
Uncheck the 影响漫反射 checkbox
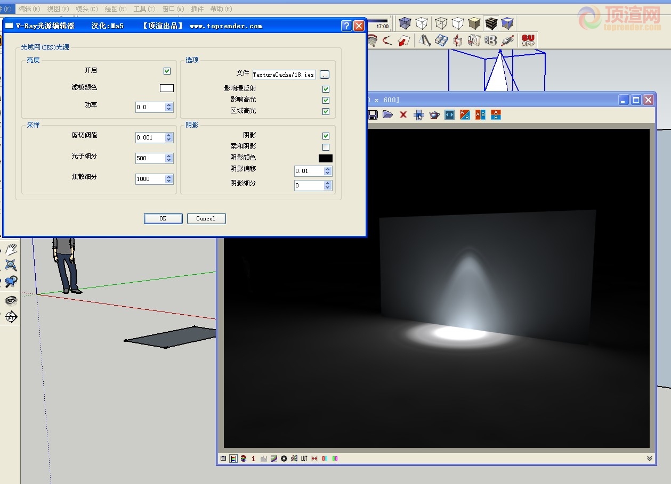[326, 89]
